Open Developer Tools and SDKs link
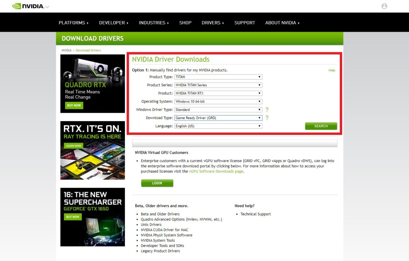 162,246
